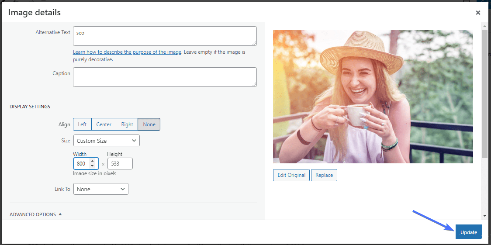Click the Update button
Image resolution: width=491 pixels, height=245 pixels.
(468, 232)
